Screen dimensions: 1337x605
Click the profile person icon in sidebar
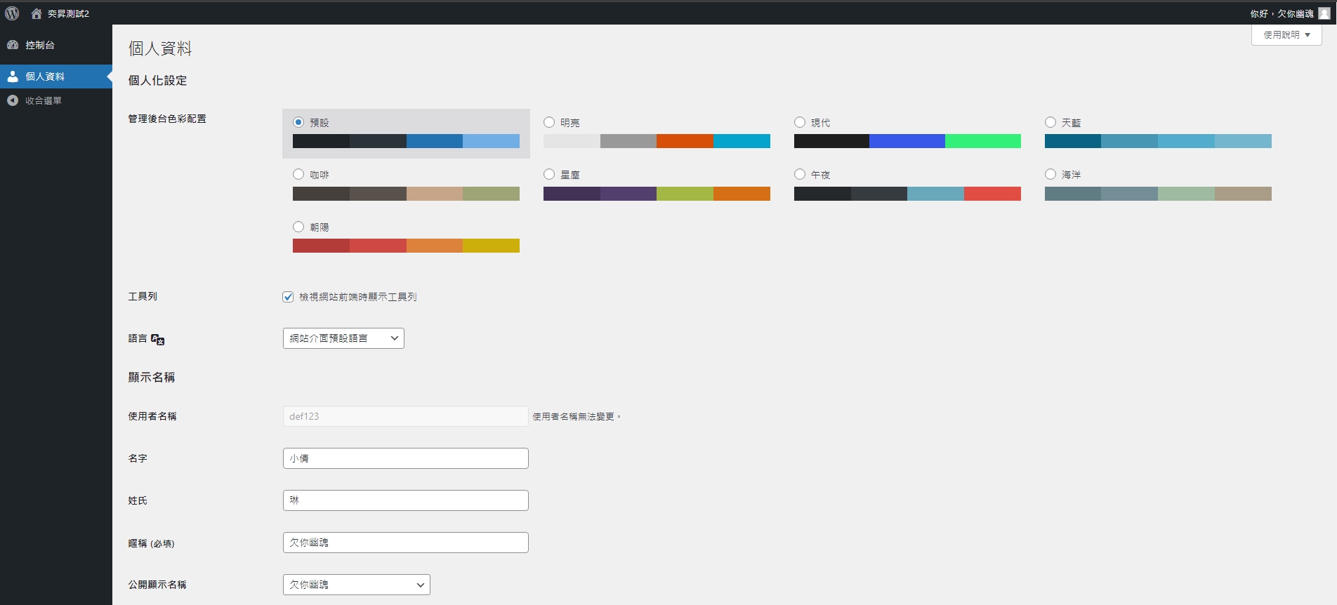13,77
